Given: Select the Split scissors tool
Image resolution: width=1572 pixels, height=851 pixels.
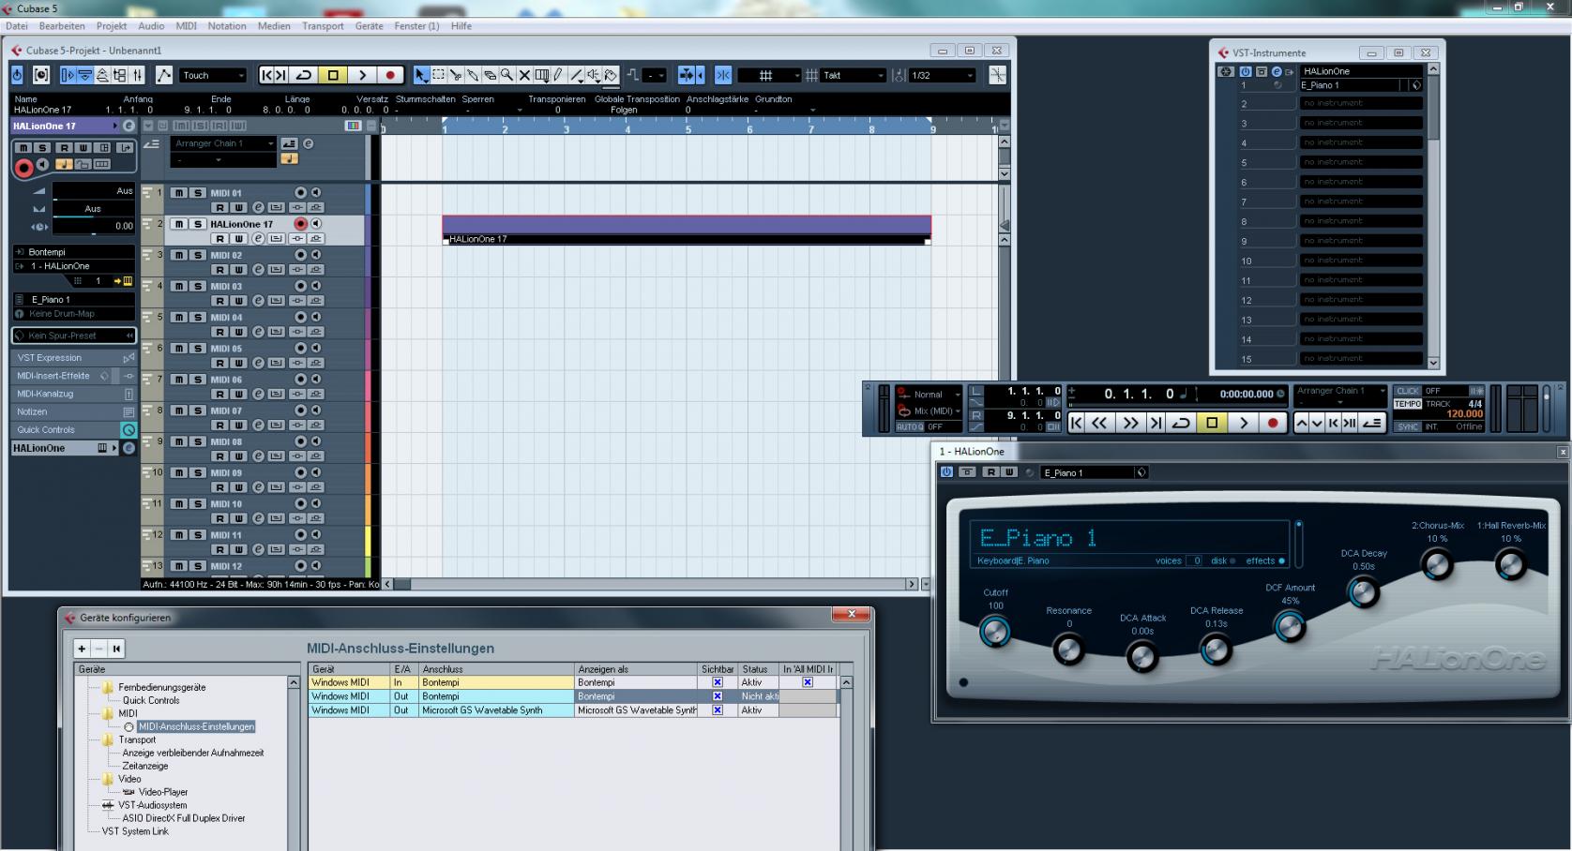Looking at the screenshot, I should pyautogui.click(x=455, y=75).
